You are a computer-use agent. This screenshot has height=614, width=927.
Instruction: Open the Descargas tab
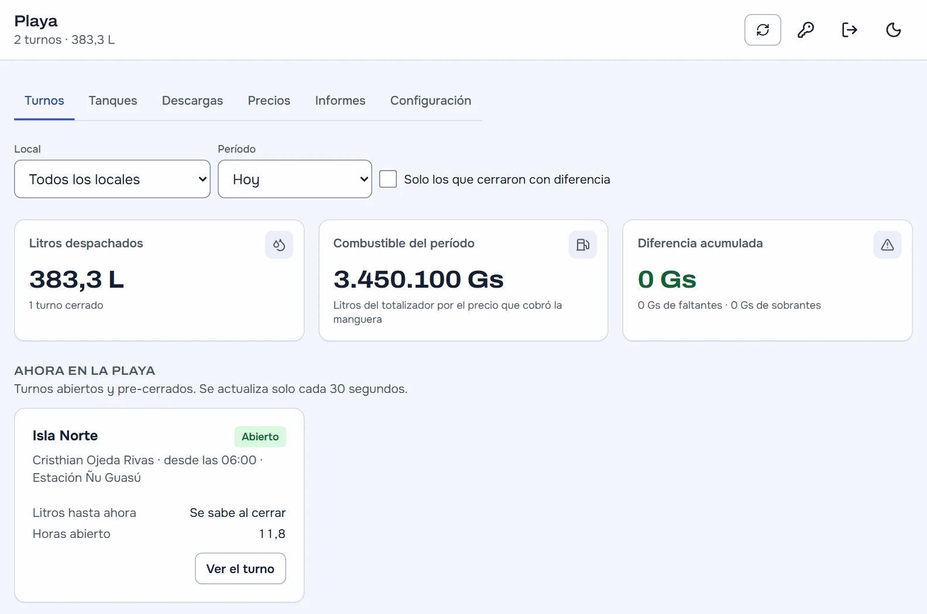193,101
